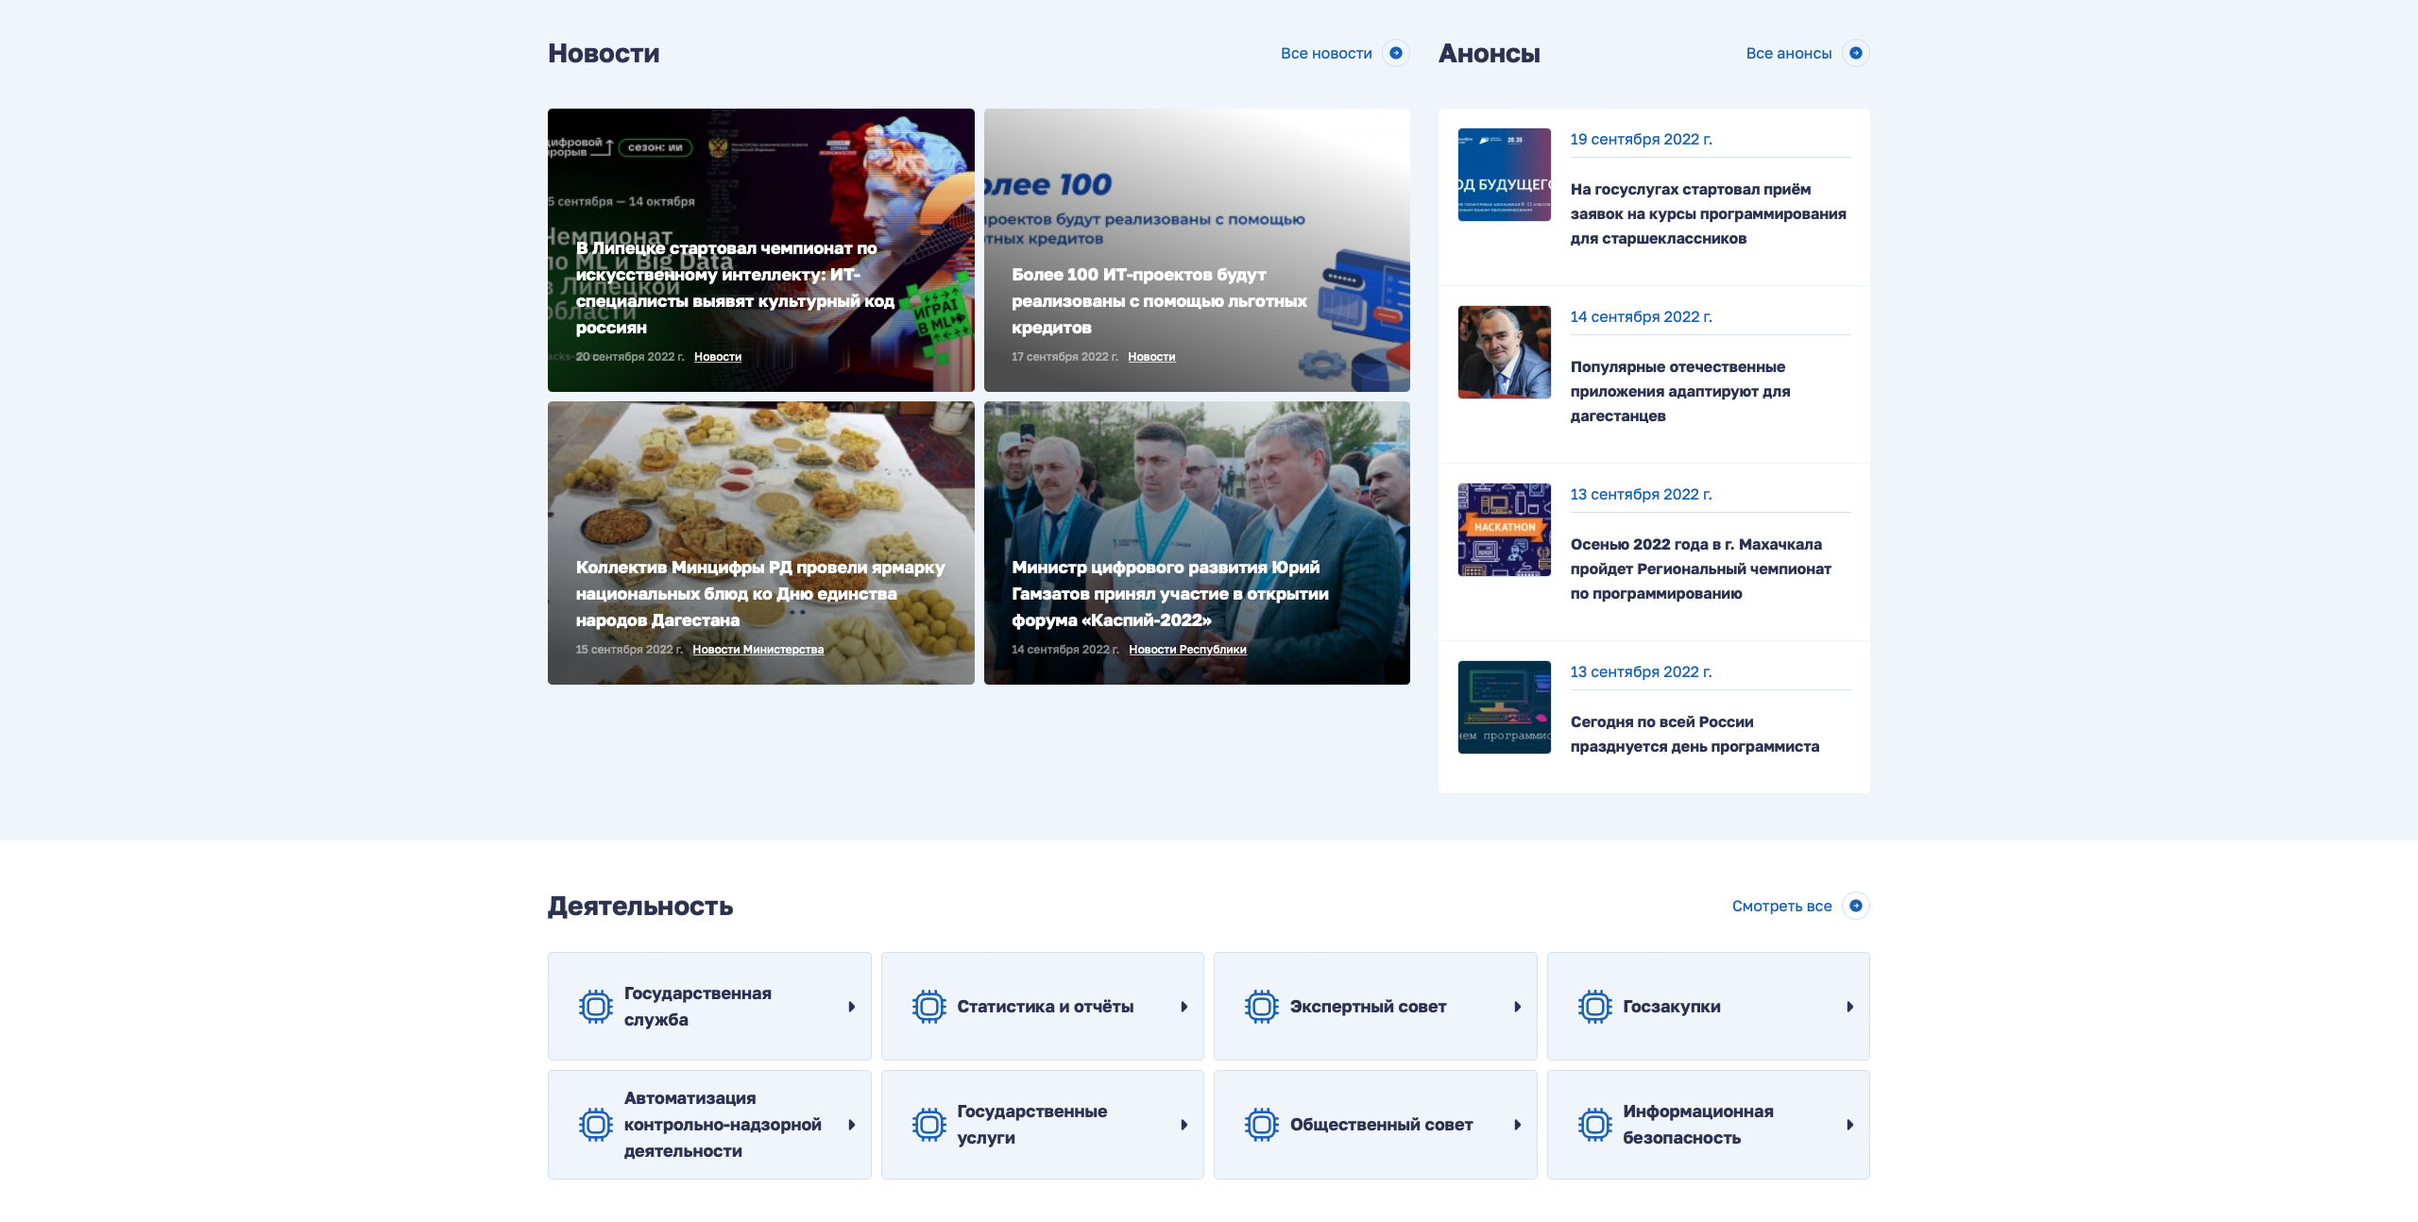Image resolution: width=2418 pixels, height=1222 pixels.
Task: Open the Региональный чемпионат по программированию announcement
Action: pyautogui.click(x=1700, y=569)
